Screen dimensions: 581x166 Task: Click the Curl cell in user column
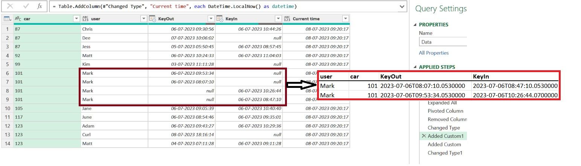[114, 134]
